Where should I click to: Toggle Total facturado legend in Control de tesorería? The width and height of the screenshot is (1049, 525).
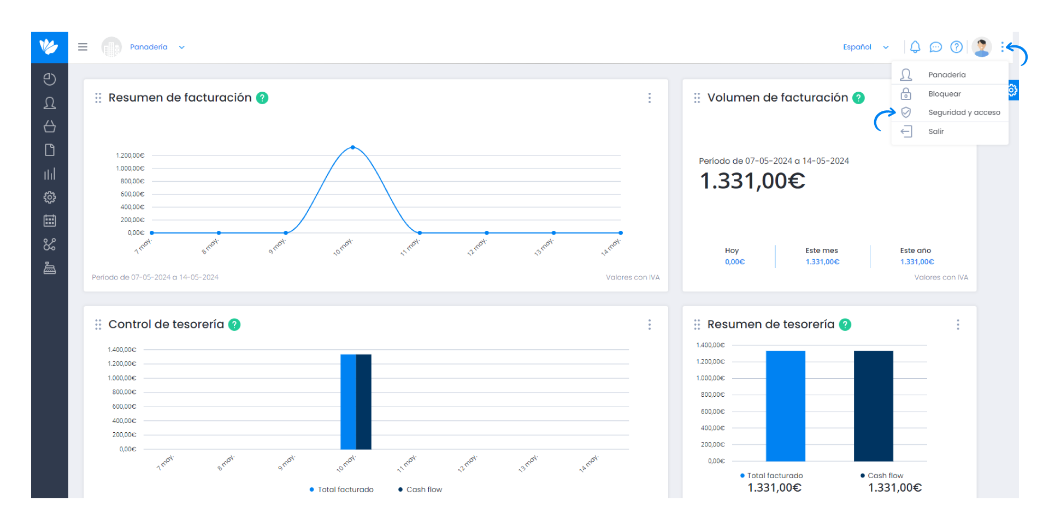click(x=341, y=490)
